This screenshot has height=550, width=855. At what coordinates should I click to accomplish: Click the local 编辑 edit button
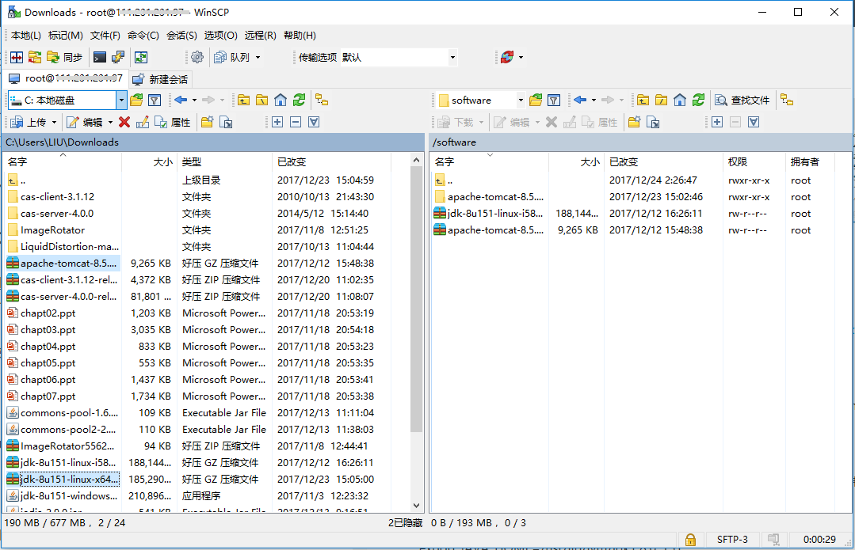pyautogui.click(x=85, y=122)
